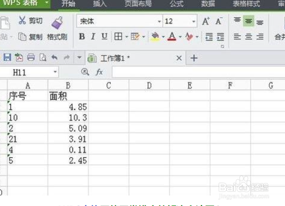
Task: Toggle Bold formatting
Action: click(82, 37)
